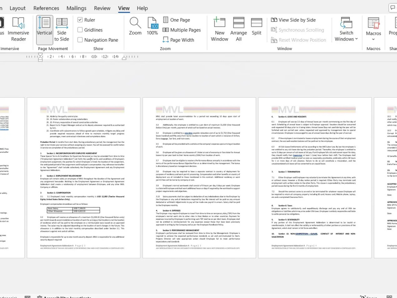This screenshot has width=397, height=298.
Task: Enable the Gridlines checkbox
Action: click(x=80, y=30)
